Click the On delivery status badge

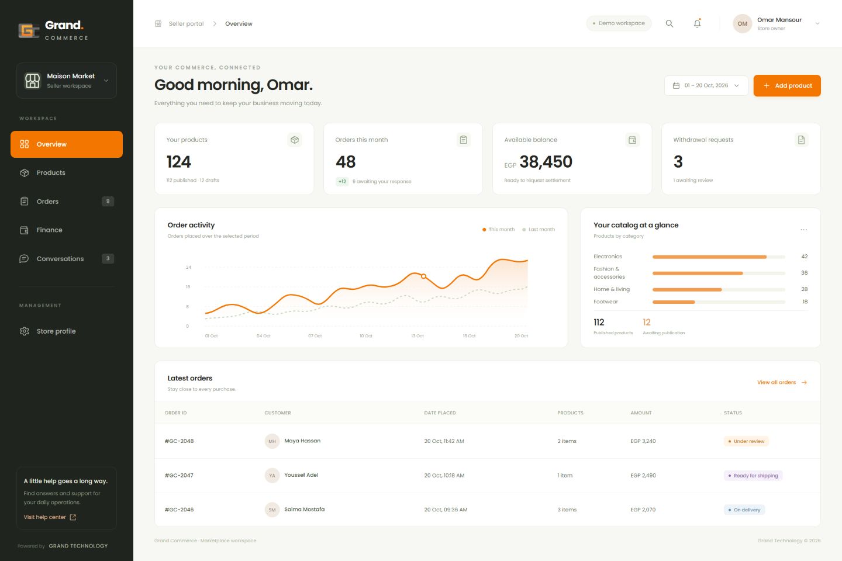[x=744, y=510]
